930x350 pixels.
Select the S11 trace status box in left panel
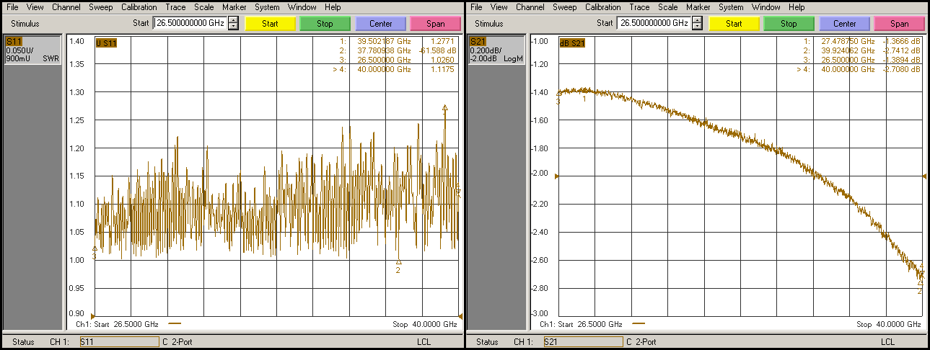pos(32,49)
